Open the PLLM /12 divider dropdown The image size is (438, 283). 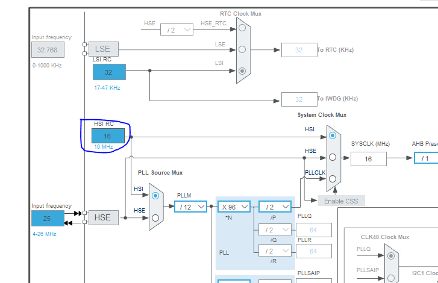click(x=190, y=207)
